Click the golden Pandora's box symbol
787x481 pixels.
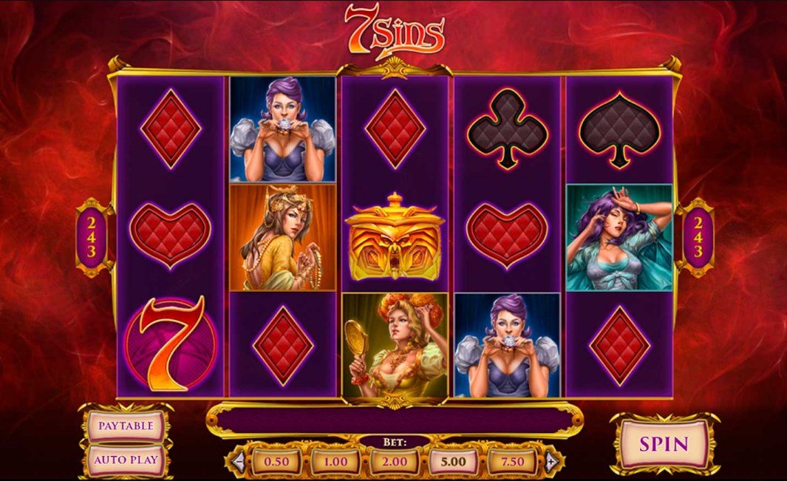(x=395, y=237)
